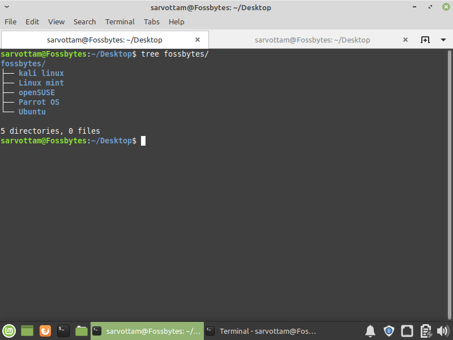
Task: Launch Firefox from the taskbar
Action: pyautogui.click(x=45, y=330)
